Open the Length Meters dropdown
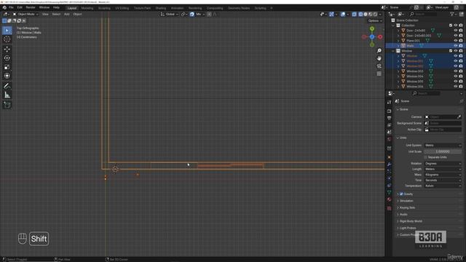This screenshot has width=466, height=262. [443, 169]
